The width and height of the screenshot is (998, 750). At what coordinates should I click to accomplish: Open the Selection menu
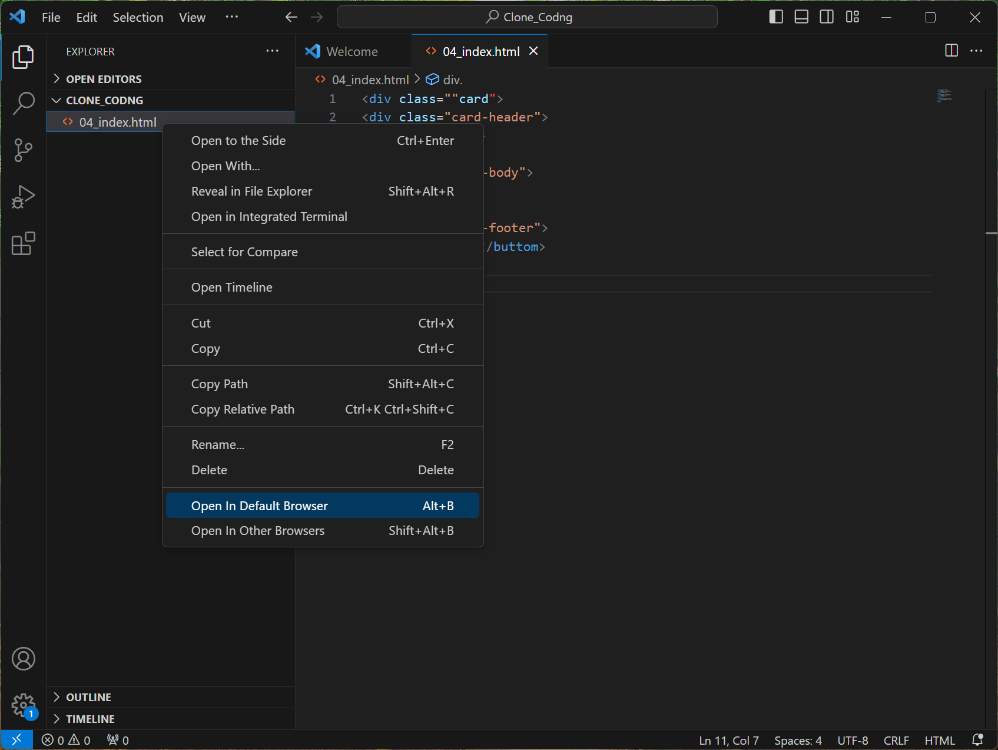click(x=138, y=17)
